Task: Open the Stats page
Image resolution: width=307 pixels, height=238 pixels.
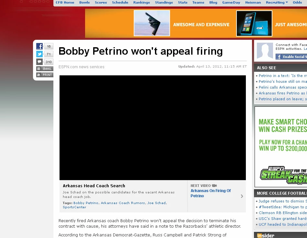Action: pyautogui.click(x=182, y=2)
